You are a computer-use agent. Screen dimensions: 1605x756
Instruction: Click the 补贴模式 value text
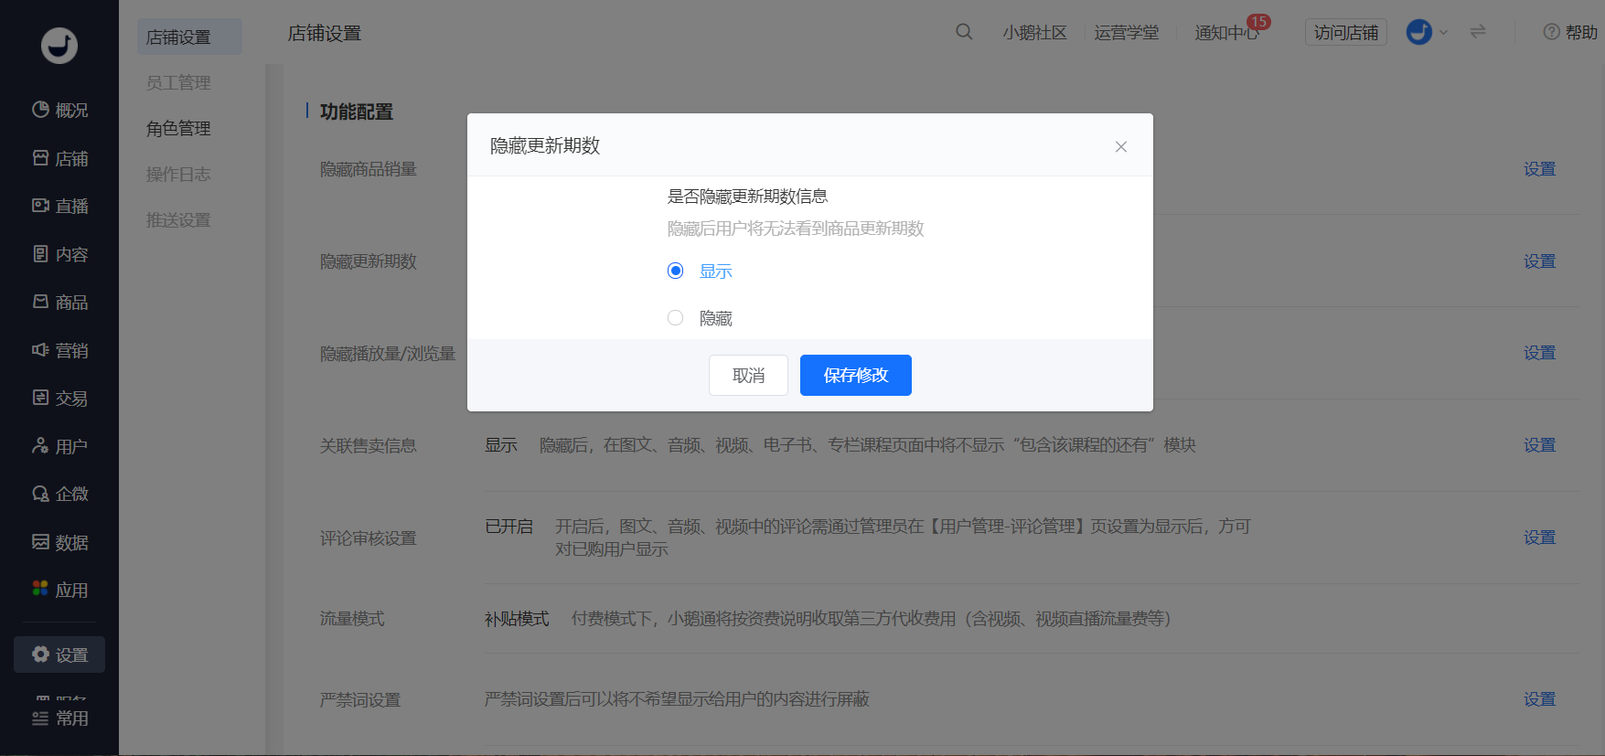tap(517, 619)
